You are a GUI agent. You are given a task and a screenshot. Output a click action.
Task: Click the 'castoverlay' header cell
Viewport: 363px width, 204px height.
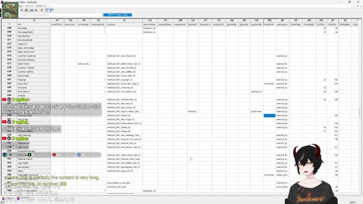[x=282, y=24]
